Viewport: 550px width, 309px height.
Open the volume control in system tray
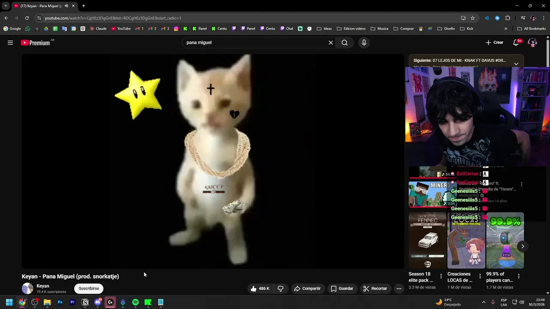(522, 302)
